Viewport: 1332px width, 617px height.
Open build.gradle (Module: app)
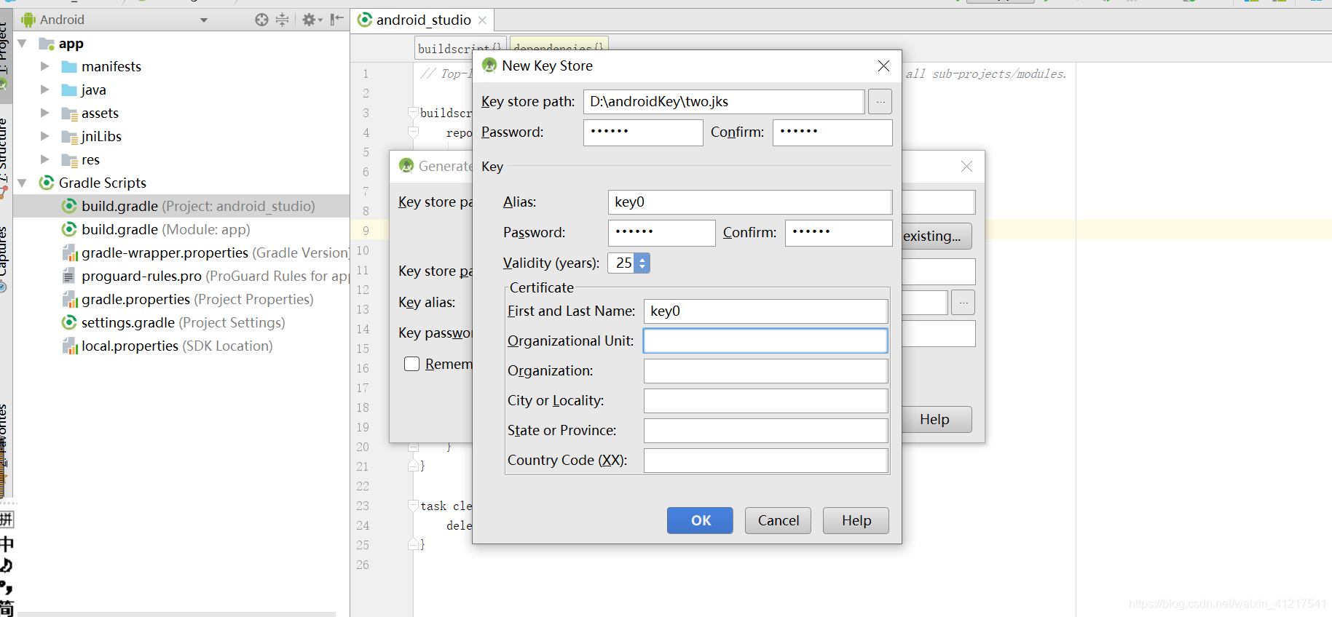click(165, 229)
